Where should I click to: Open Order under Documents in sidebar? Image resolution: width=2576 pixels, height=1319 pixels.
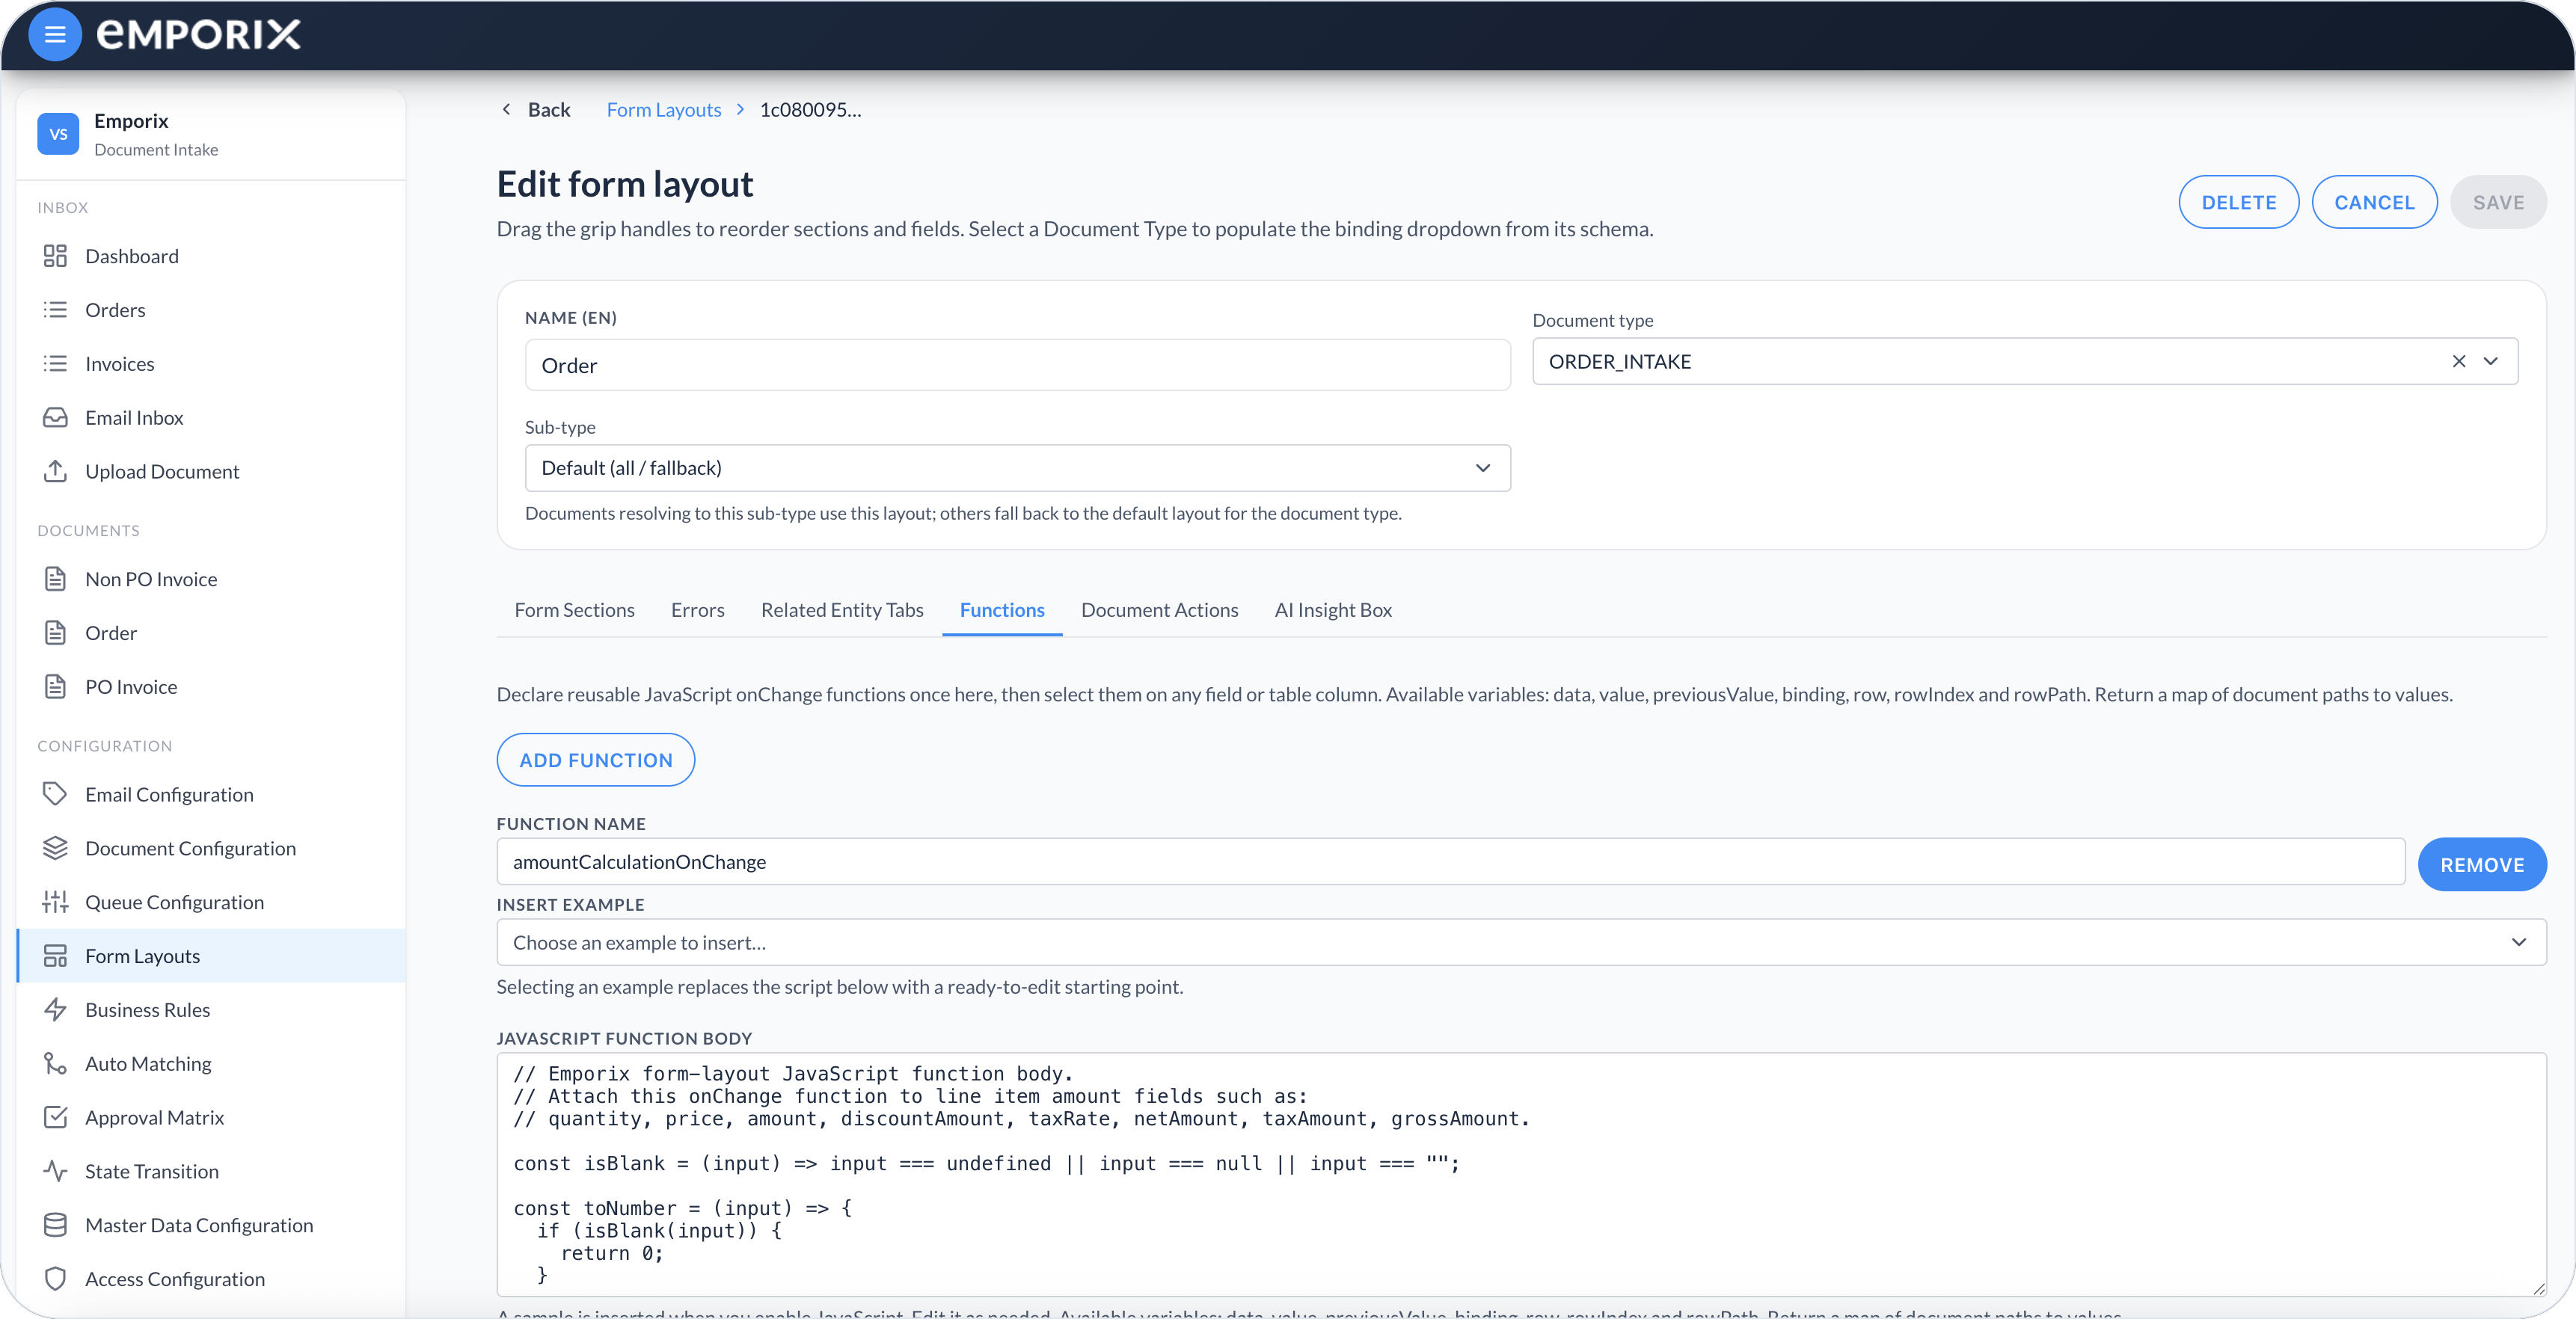210,633
